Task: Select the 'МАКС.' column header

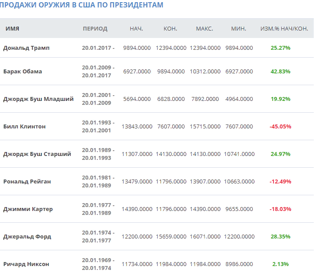Action: point(205,29)
